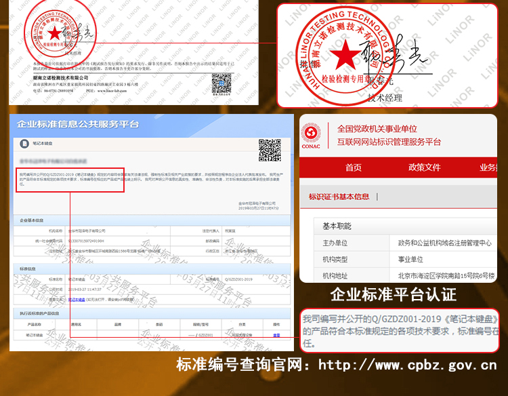Click the 企业标准平台认证 caption
The image size is (508, 396).
[x=394, y=294]
